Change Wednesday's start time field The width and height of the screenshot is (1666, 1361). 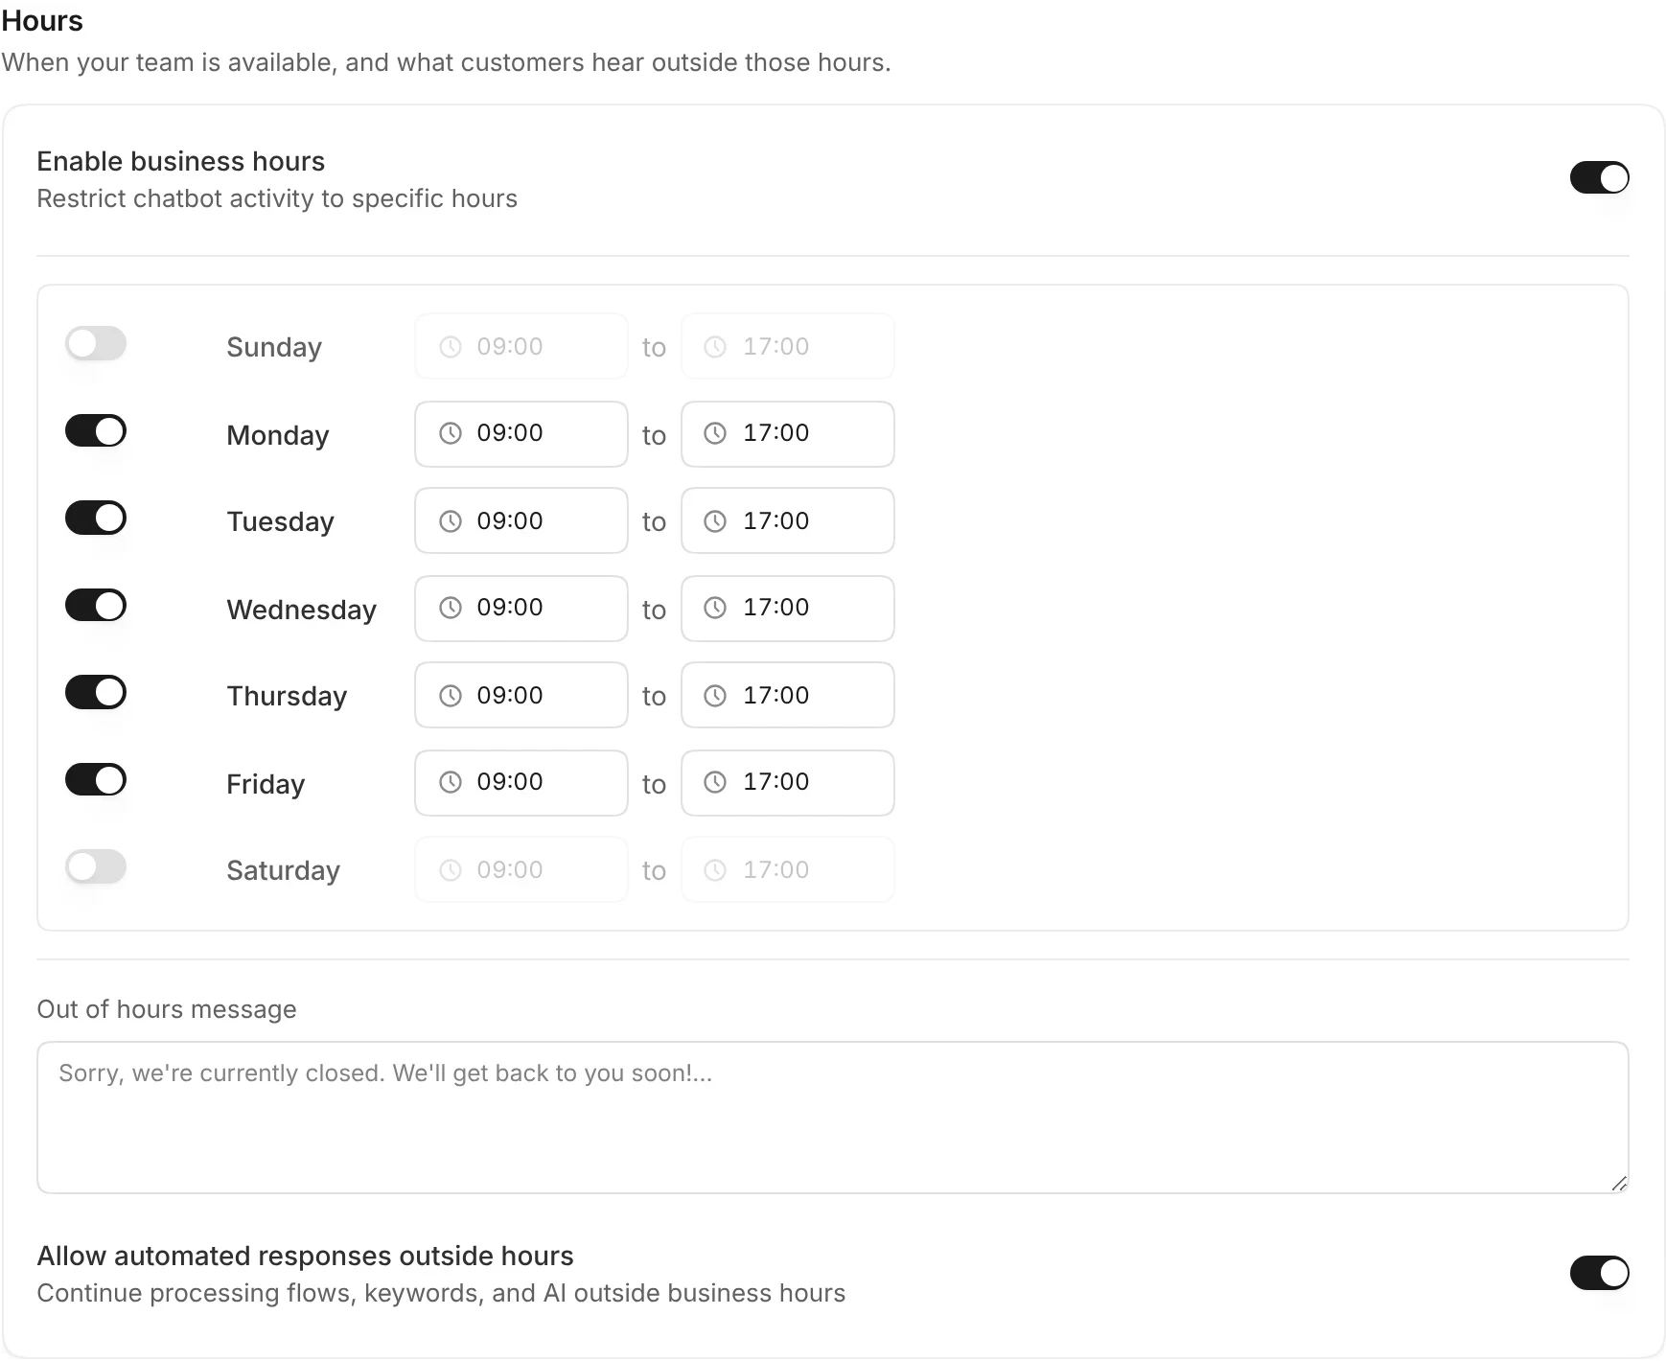(521, 609)
